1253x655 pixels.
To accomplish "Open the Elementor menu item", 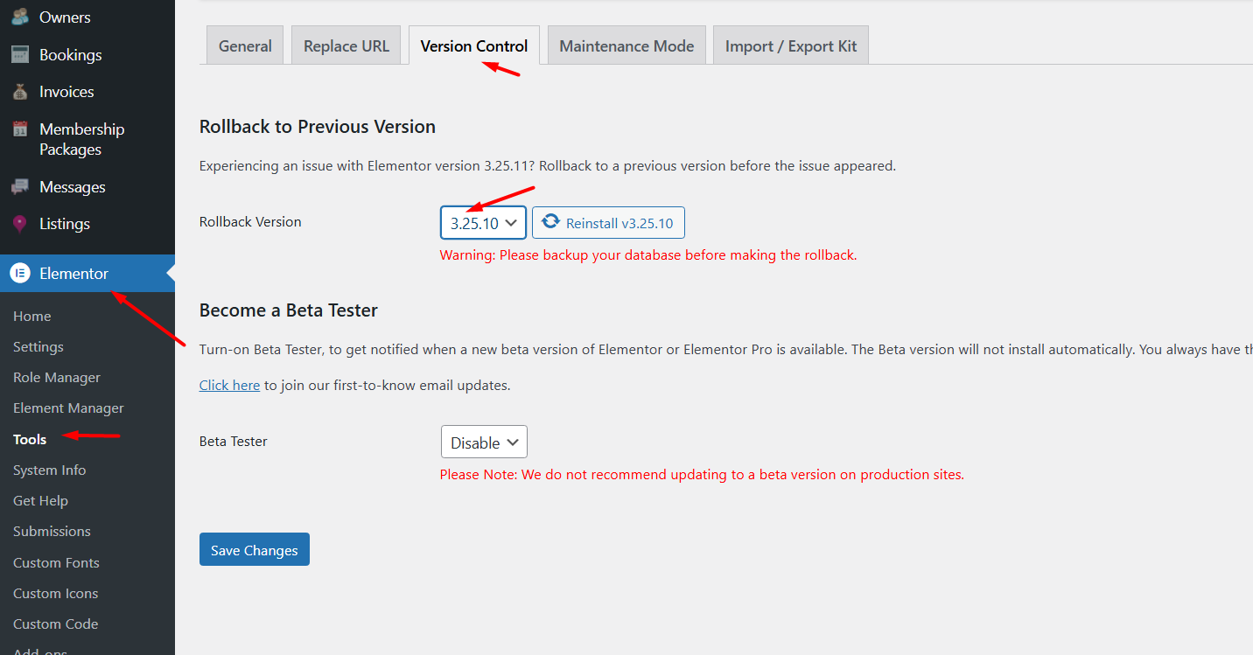I will (x=87, y=273).
